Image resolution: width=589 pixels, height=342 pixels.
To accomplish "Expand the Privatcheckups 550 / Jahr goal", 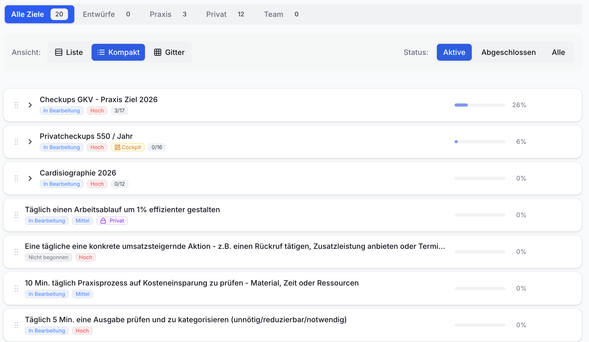I will click(30, 142).
